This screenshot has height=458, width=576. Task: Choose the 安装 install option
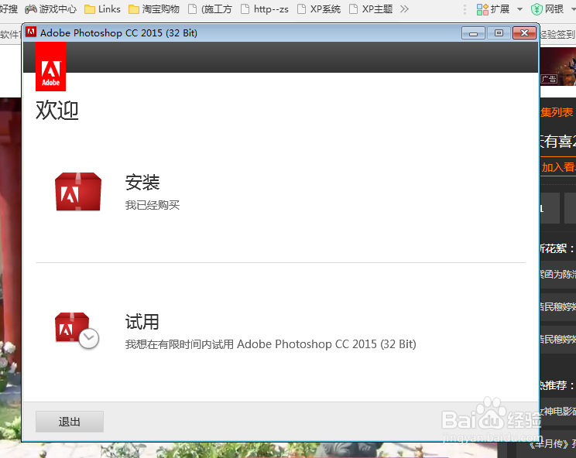click(x=142, y=183)
